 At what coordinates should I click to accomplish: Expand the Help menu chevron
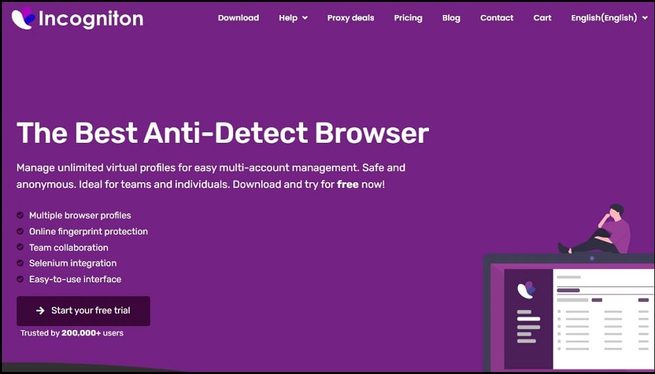pos(305,18)
